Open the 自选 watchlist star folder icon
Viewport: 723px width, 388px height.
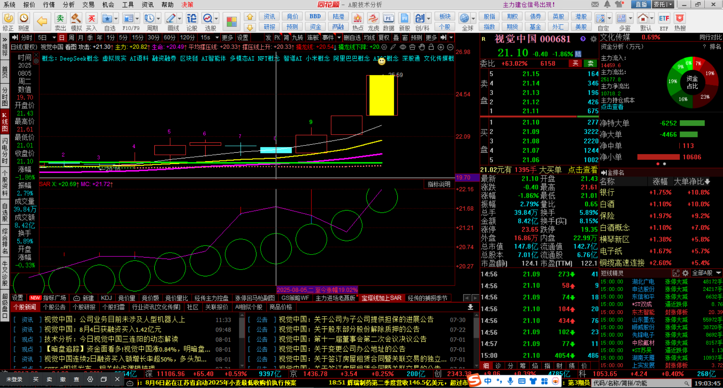(x=107, y=18)
